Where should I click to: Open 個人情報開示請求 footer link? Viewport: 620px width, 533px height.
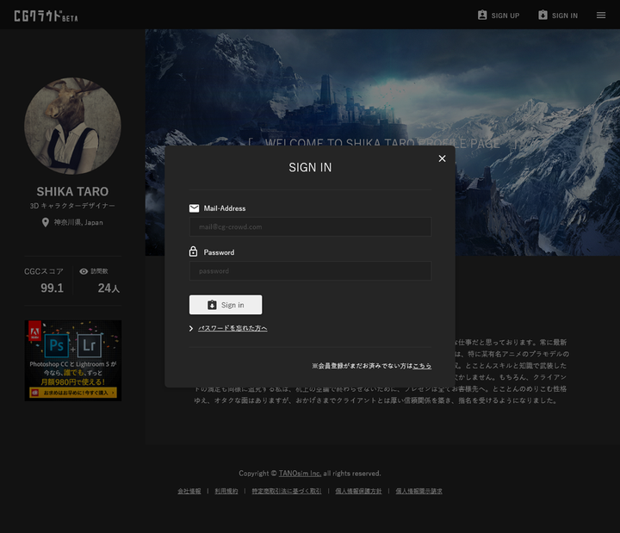(419, 491)
